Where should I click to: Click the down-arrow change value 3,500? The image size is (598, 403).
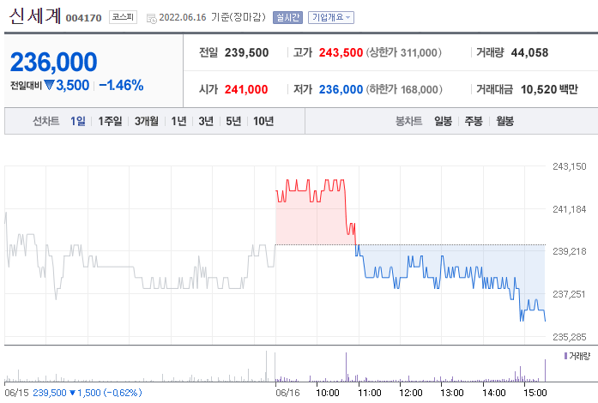pos(67,86)
